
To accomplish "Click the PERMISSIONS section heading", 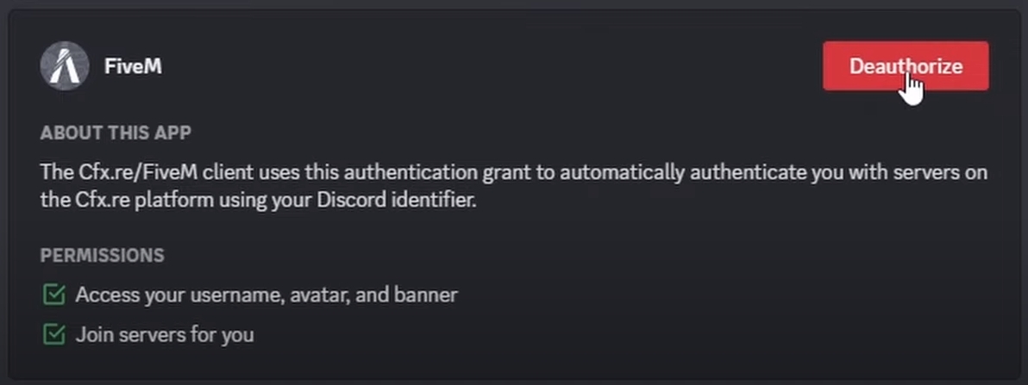I will tap(102, 256).
